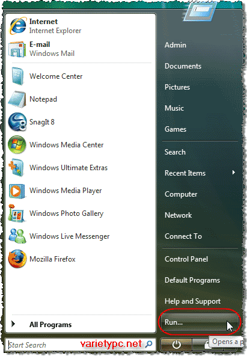
Task: Launch Windows Media Player icon
Action: click(17, 191)
